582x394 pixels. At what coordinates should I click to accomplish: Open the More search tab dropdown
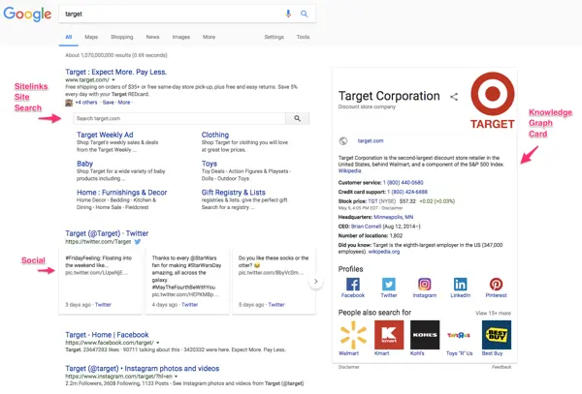click(x=209, y=37)
